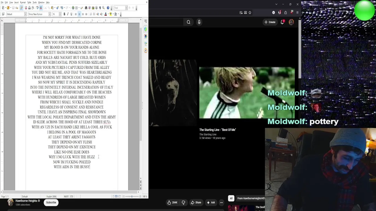The width and height of the screenshot is (376, 211).
Task: Click the Hyperlink globe icon
Action: point(73,8)
